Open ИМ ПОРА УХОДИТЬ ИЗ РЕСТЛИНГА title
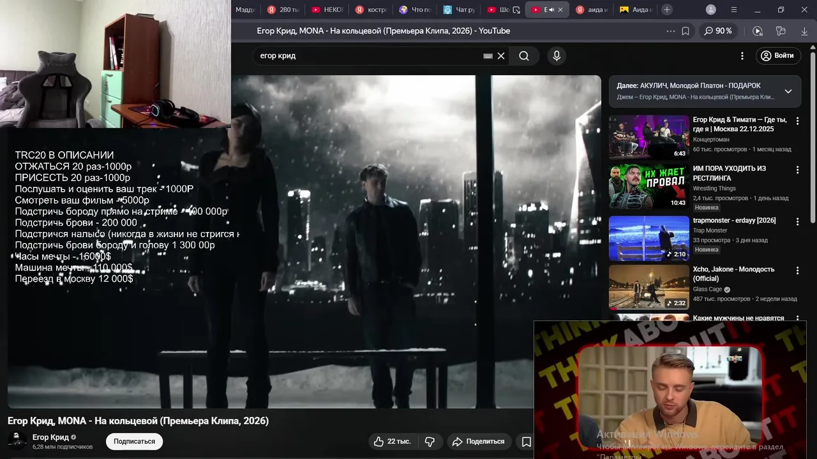The width and height of the screenshot is (817, 459). [730, 173]
